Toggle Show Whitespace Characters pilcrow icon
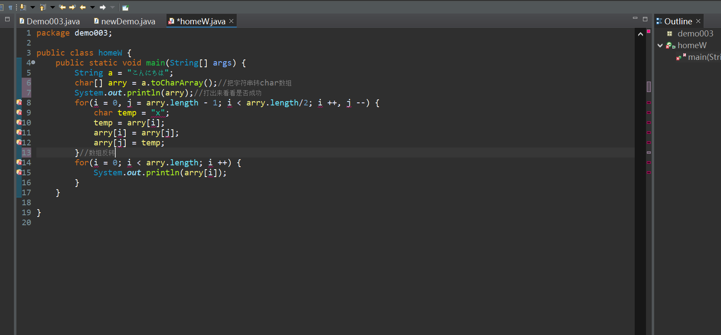This screenshot has height=335, width=721. click(10, 7)
